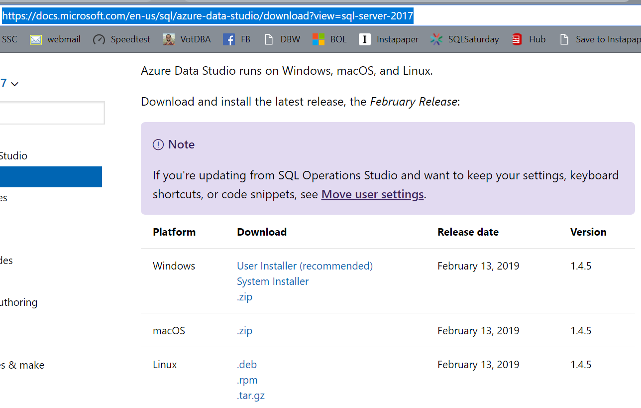Click the webmail envelope bookmark icon

coord(36,39)
